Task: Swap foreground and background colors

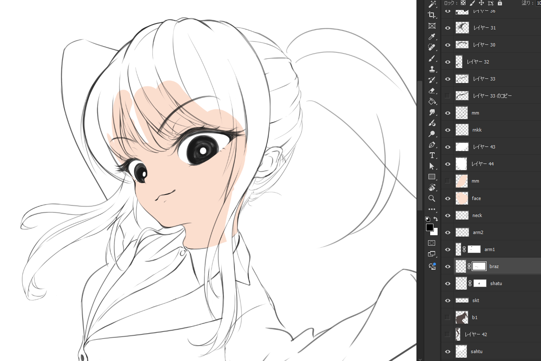Action: (x=436, y=219)
